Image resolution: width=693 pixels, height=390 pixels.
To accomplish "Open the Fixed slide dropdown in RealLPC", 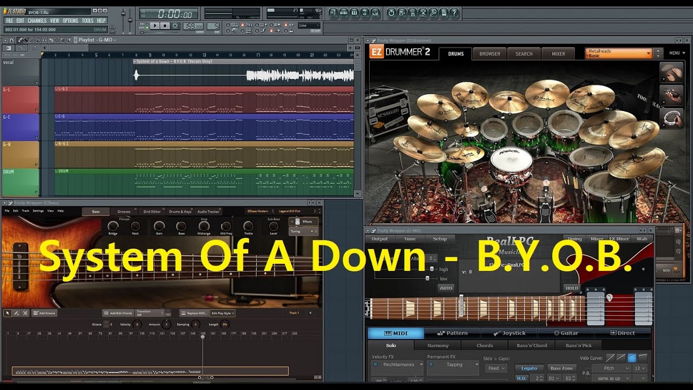I will 496,368.
